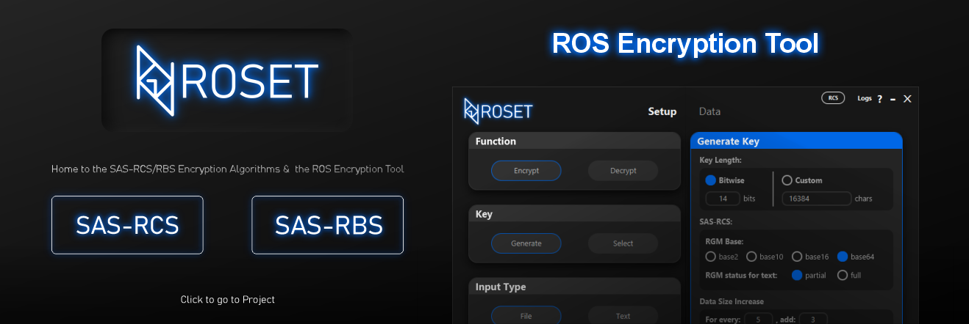Click the RCS mode badge
Screen dimensions: 969x324
coord(832,98)
